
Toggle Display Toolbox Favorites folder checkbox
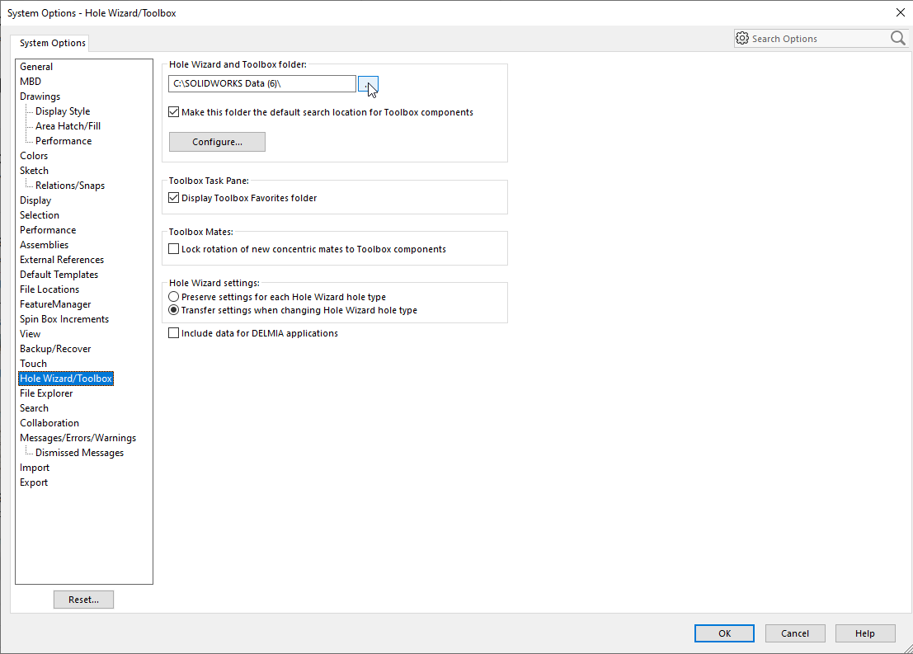(174, 198)
